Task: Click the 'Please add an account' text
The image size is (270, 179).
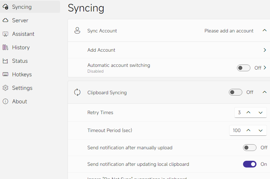Action: pos(229,31)
